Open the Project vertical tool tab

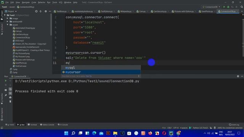pos(2,15)
